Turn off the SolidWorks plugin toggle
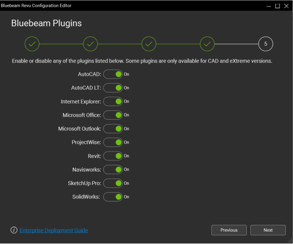293x244 pixels. click(113, 197)
